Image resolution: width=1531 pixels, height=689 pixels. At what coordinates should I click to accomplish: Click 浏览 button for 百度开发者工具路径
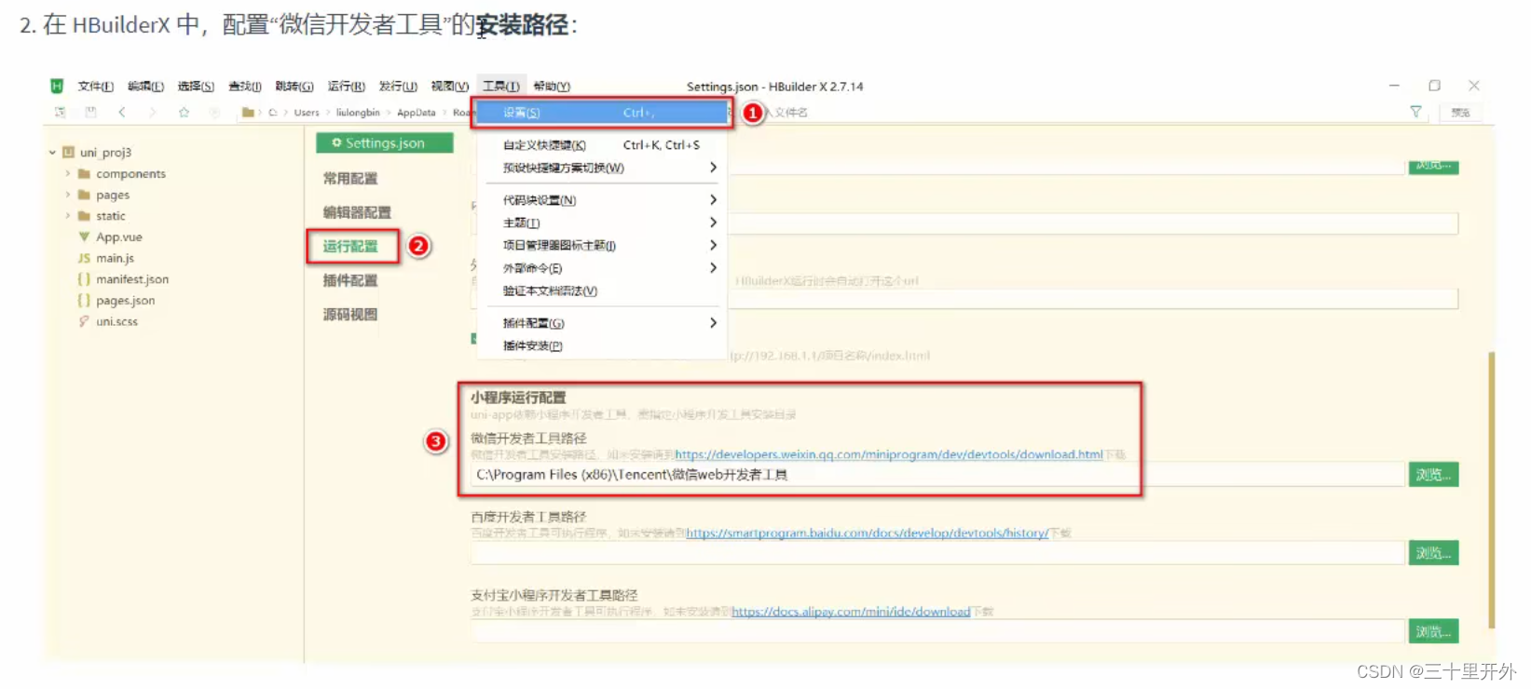pos(1433,553)
